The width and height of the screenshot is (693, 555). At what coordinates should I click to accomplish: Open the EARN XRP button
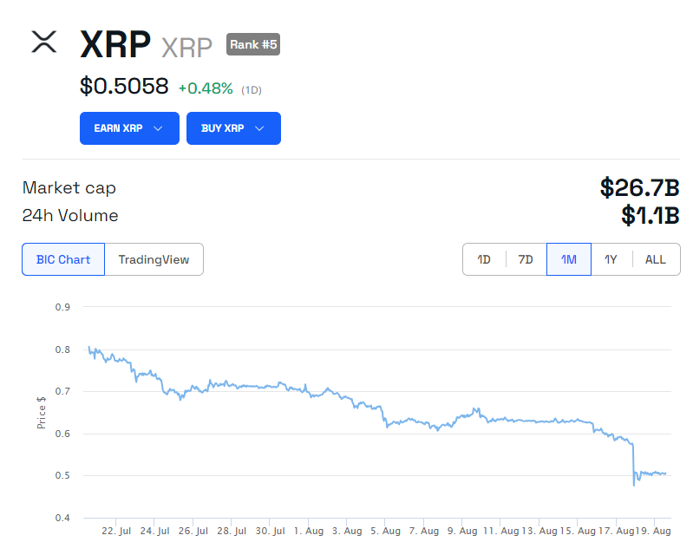pyautogui.click(x=129, y=128)
